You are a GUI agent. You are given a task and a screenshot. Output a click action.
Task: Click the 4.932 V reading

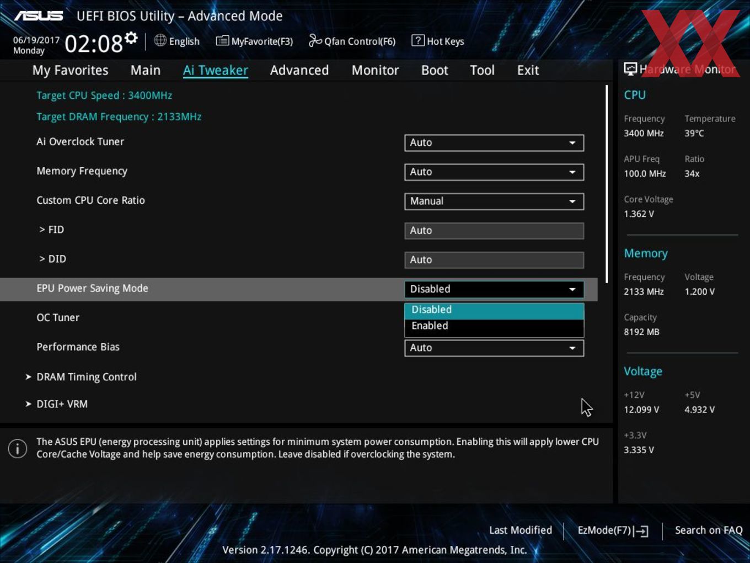click(x=699, y=410)
